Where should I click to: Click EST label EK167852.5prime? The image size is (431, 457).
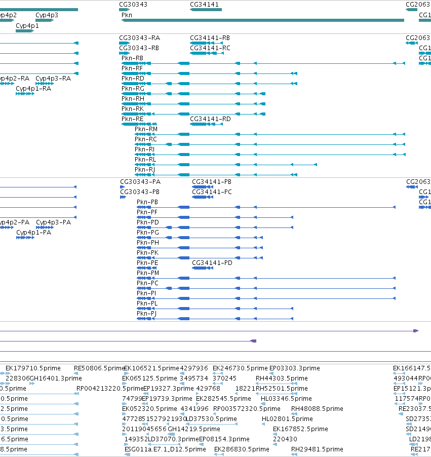pos(300,429)
